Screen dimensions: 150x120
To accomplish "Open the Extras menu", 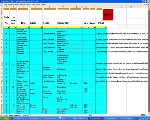I will 34,4.
